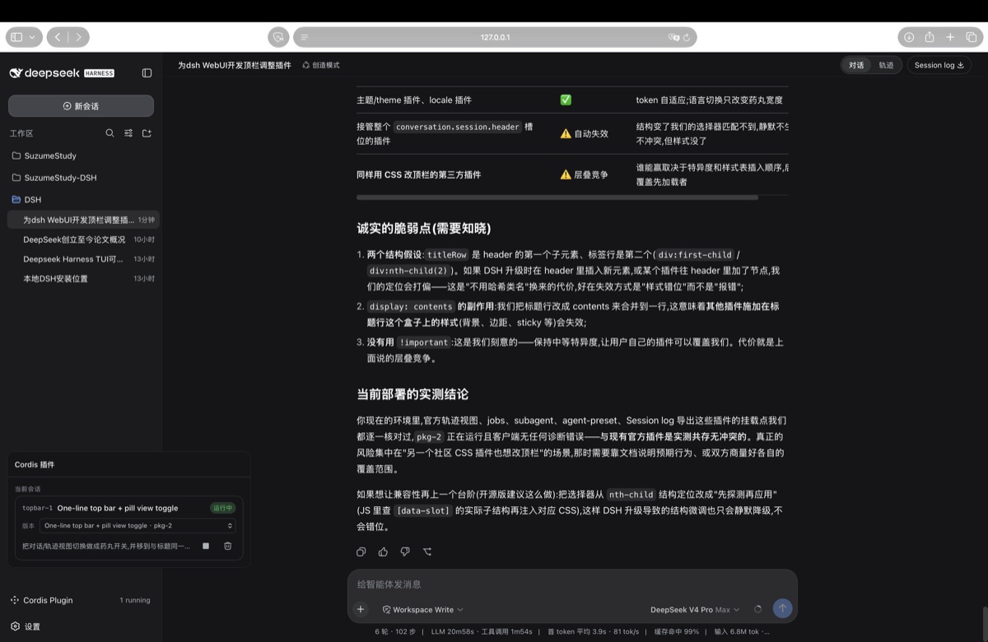988x642 pixels.
Task: Collapse the DeepSeek sidebar panel icon
Action: 147,73
